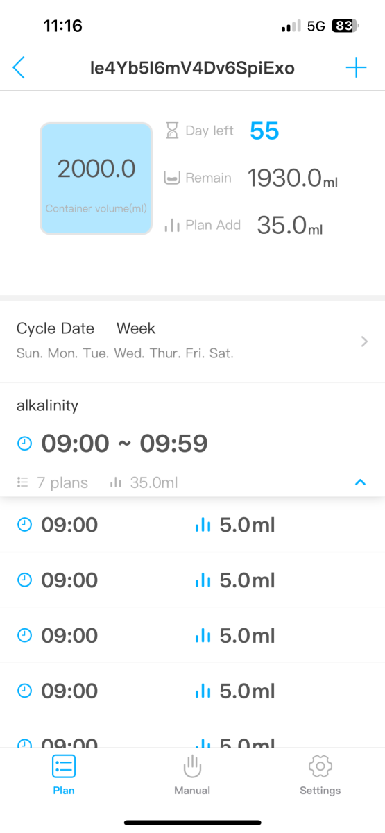
Task: Tap the Remain container icon
Action: (x=172, y=178)
